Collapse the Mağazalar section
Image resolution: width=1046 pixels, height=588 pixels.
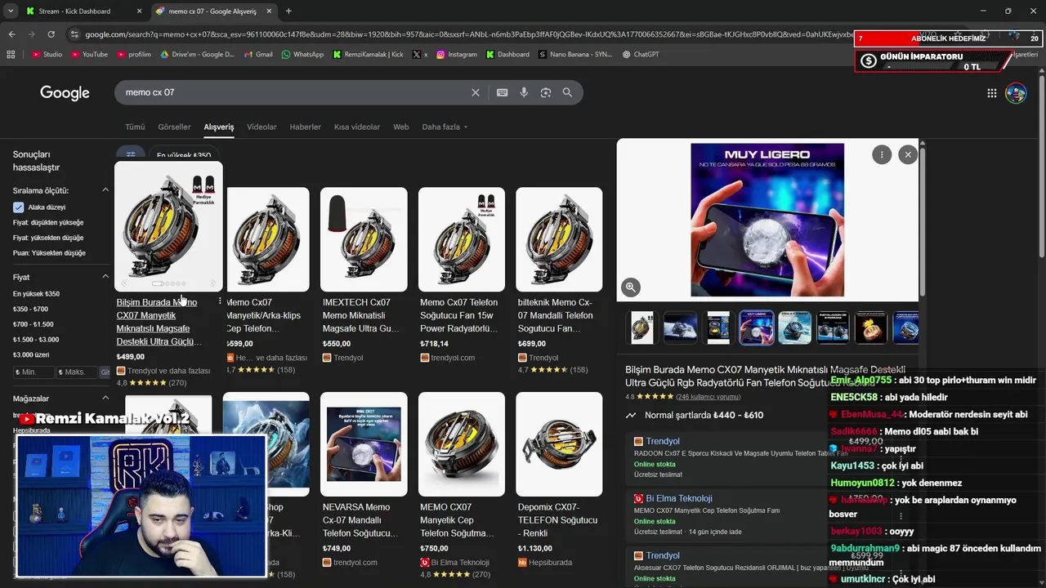tap(105, 399)
